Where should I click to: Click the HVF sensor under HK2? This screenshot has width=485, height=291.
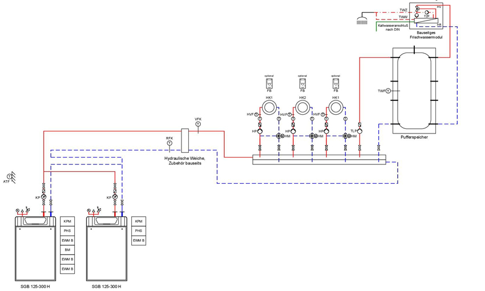tap(289, 115)
